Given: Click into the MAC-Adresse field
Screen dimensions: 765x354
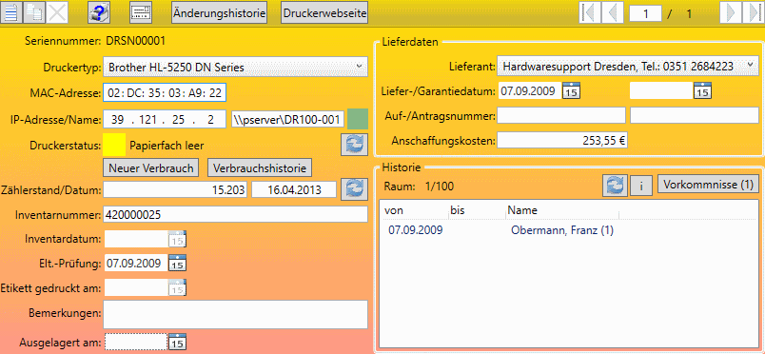Looking at the screenshot, I should click(165, 93).
